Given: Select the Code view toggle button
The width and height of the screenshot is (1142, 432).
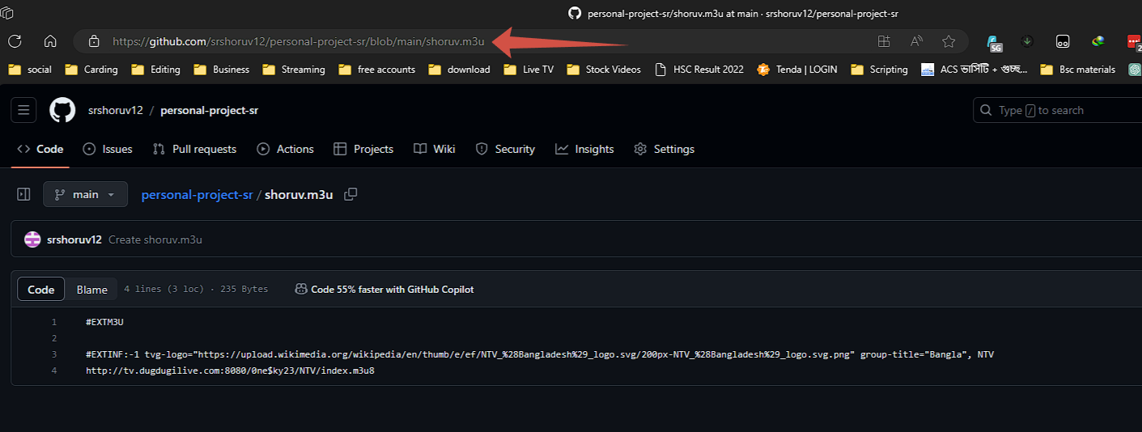Looking at the screenshot, I should coord(41,290).
